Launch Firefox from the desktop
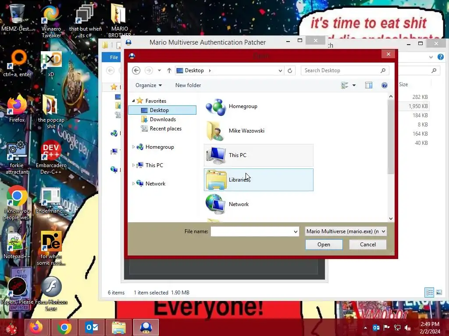The image size is (449, 336). [17, 108]
